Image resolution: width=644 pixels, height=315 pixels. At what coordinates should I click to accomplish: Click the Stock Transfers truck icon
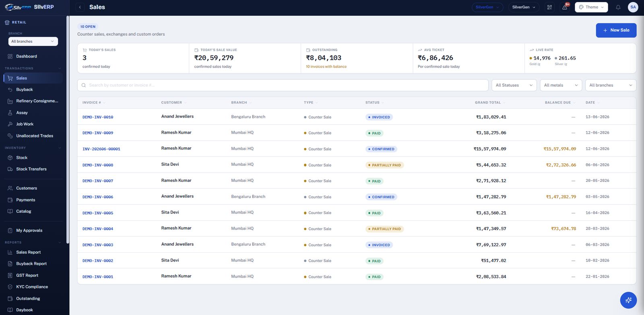coord(10,169)
